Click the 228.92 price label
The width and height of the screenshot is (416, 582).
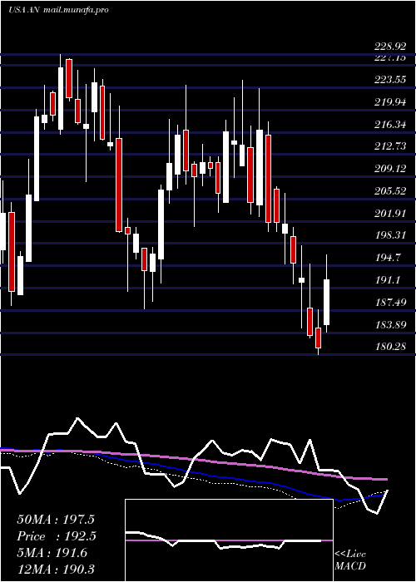click(x=390, y=47)
